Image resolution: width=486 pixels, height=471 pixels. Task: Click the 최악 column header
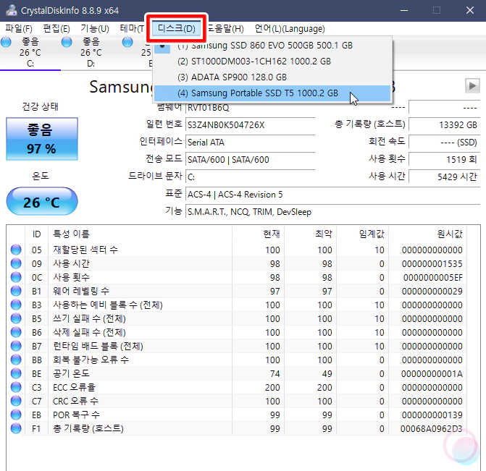(311, 234)
